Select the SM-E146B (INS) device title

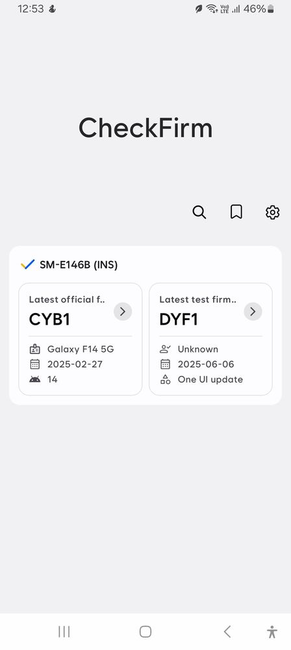pos(79,265)
